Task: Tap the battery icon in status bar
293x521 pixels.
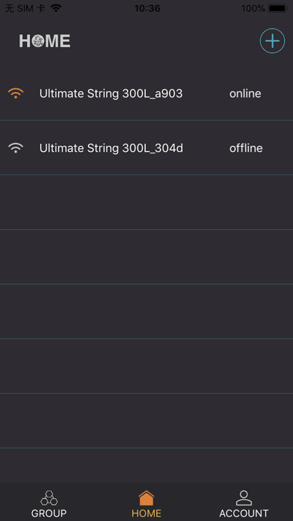Action: (x=278, y=8)
